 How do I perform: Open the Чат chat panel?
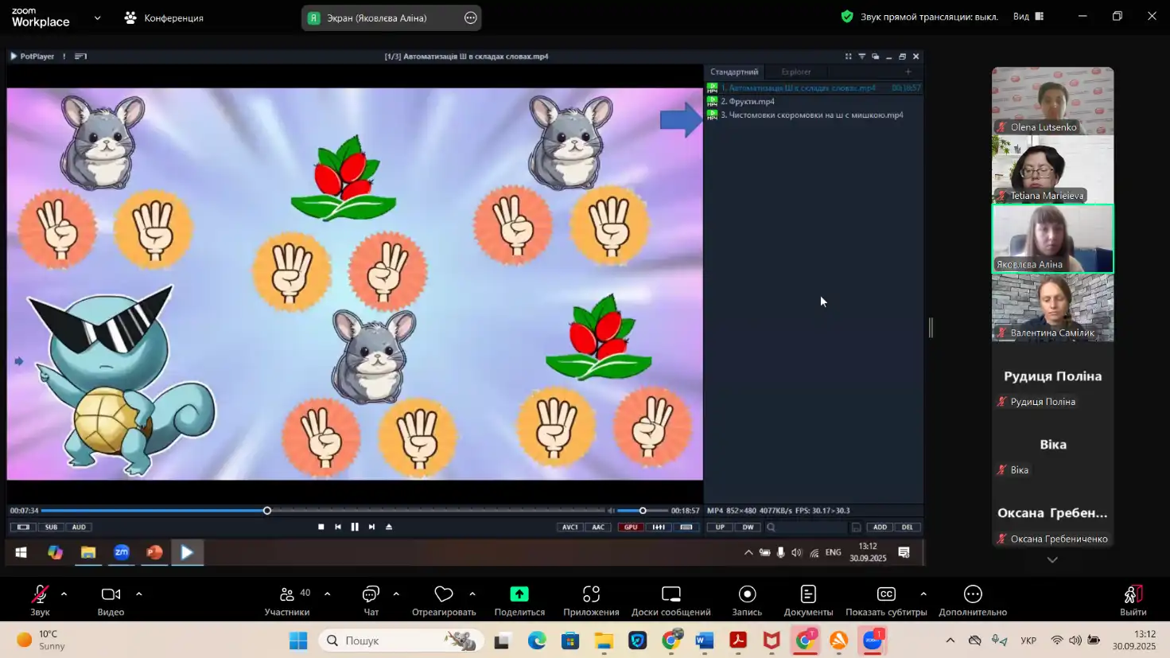pyautogui.click(x=371, y=600)
